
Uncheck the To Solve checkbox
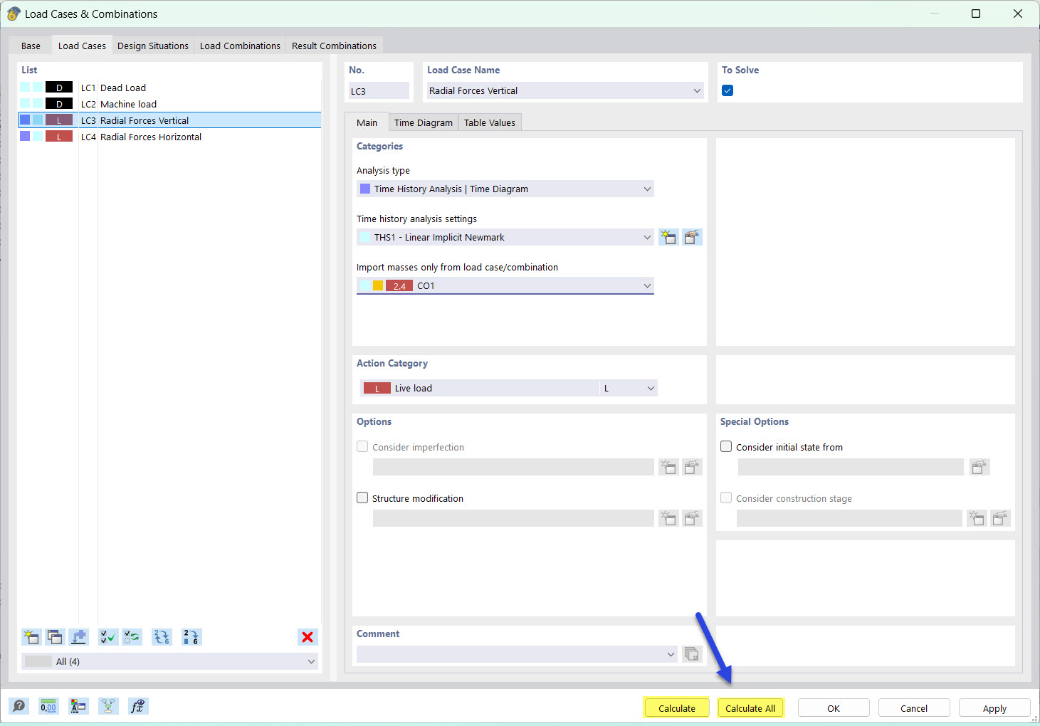727,90
